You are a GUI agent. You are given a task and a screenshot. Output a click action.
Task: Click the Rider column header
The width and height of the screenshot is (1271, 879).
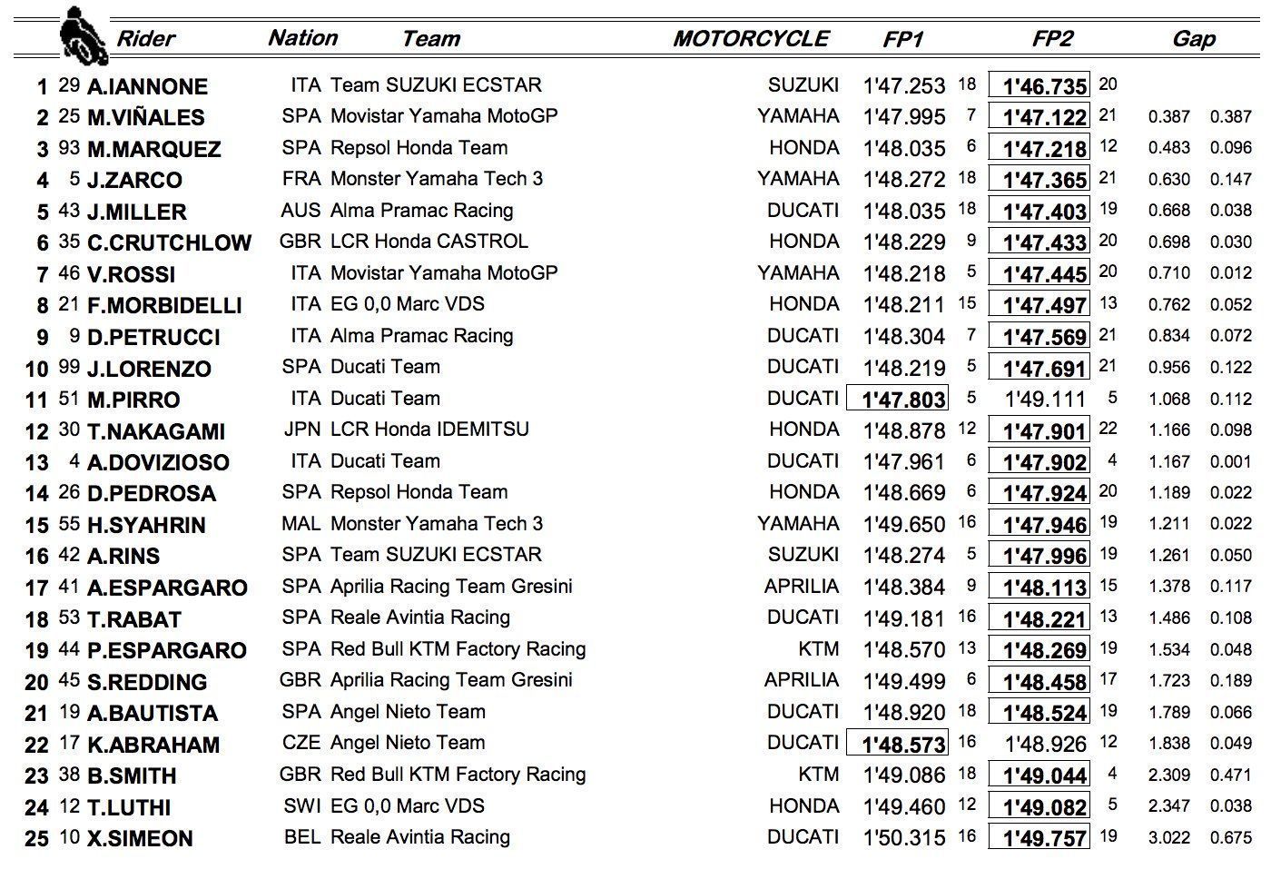[145, 39]
